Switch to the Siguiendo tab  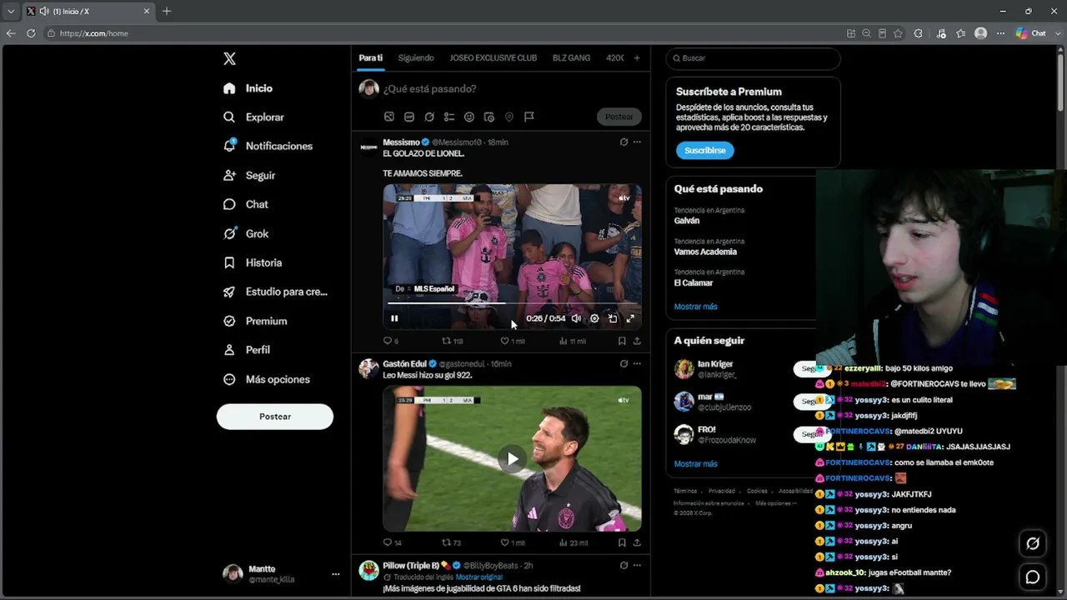416,58
